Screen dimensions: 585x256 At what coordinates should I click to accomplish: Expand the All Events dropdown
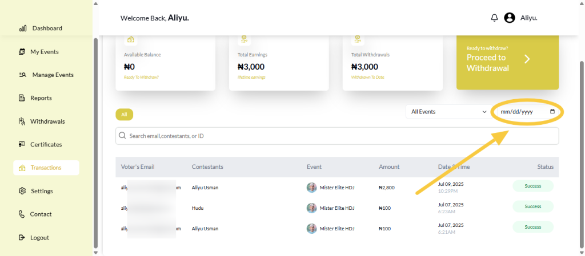pyautogui.click(x=448, y=112)
